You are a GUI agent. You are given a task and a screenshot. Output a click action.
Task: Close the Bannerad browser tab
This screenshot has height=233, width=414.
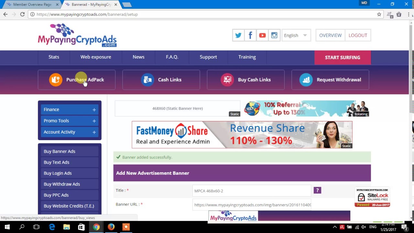115,5
